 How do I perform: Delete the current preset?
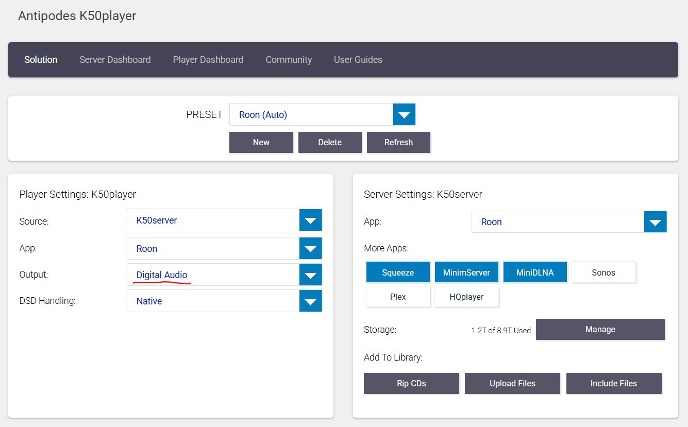point(330,143)
